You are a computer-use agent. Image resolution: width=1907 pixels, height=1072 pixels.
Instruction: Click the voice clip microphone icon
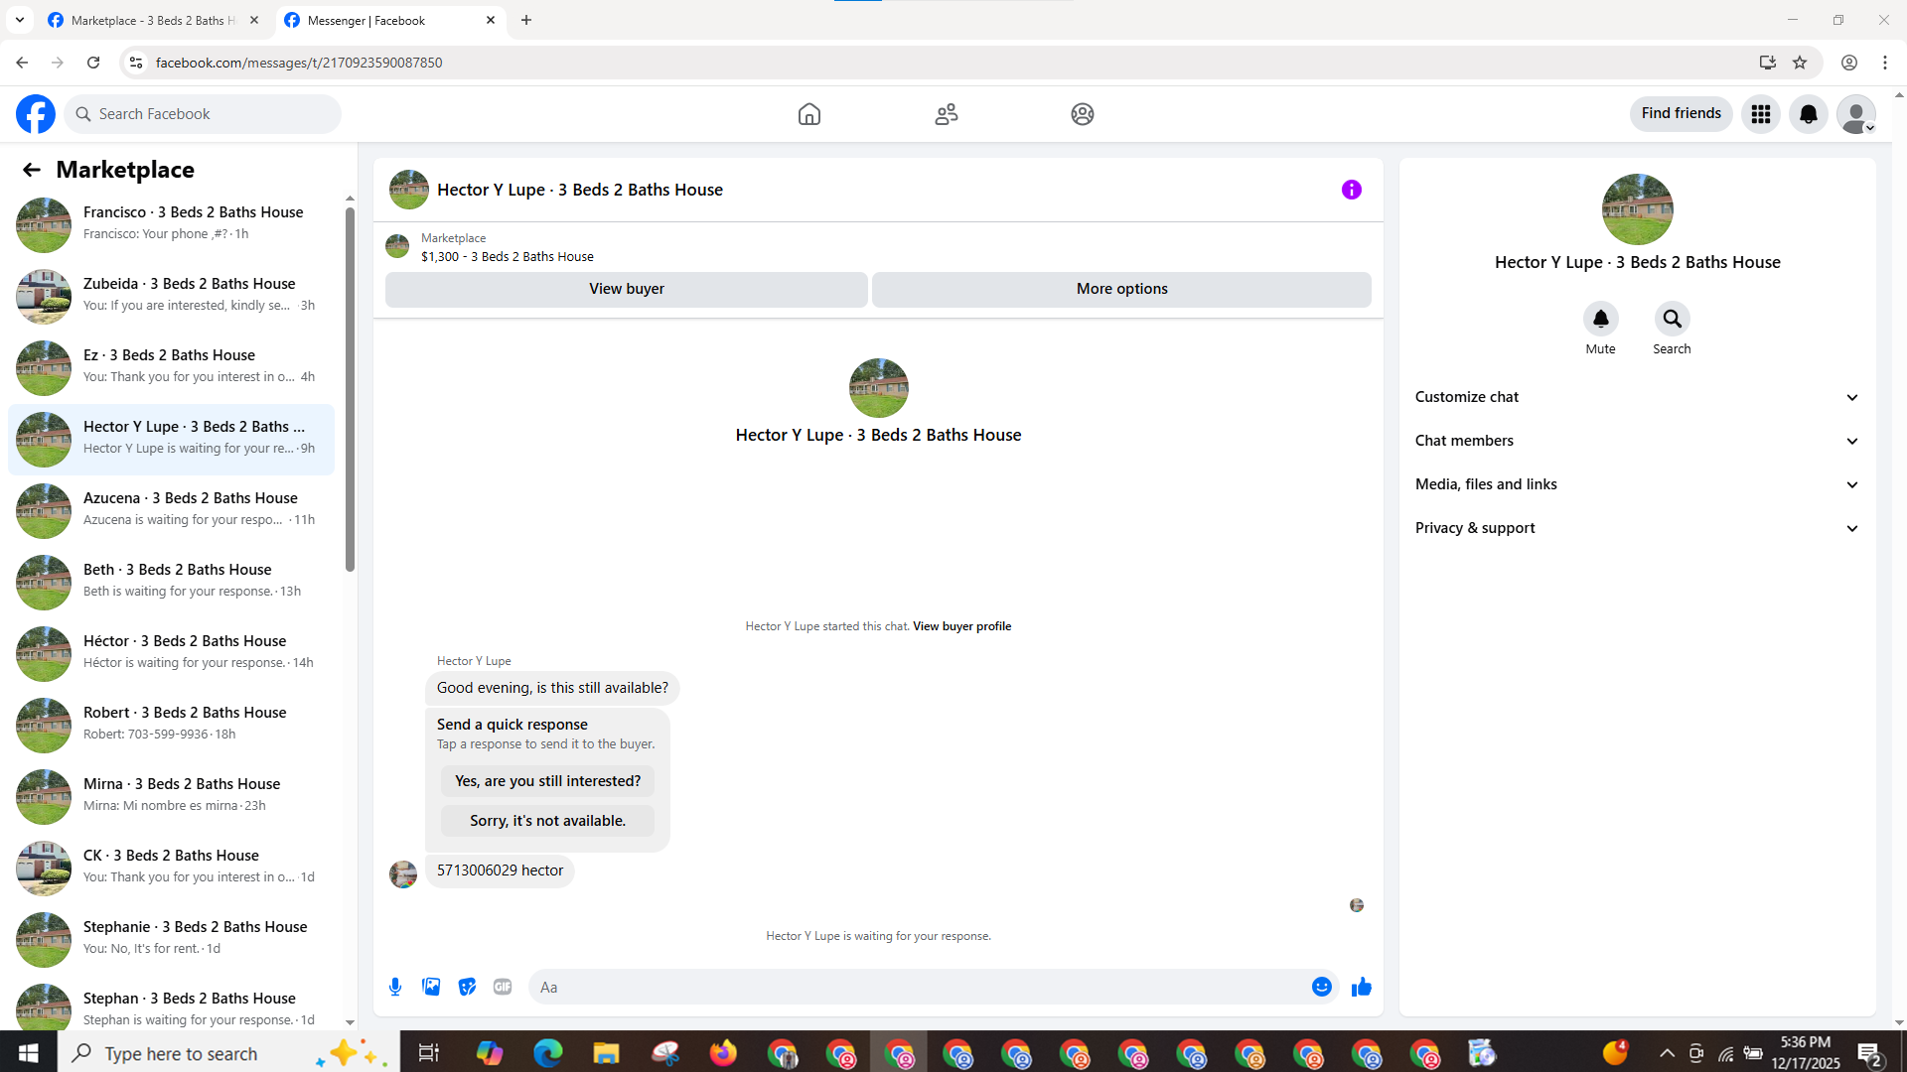point(395,987)
